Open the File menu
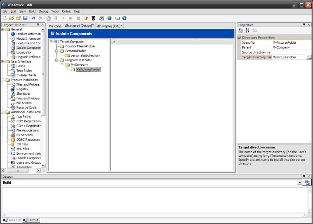 pyautogui.click(x=5, y=11)
